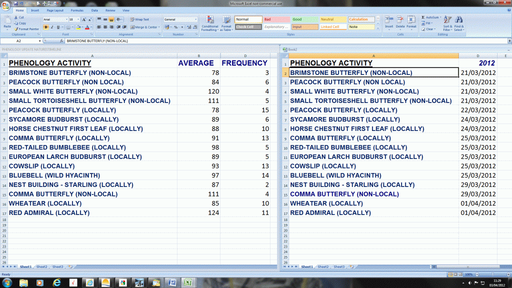This screenshot has width=512, height=288.
Task: Apply the Check Cell style
Action: [247, 27]
